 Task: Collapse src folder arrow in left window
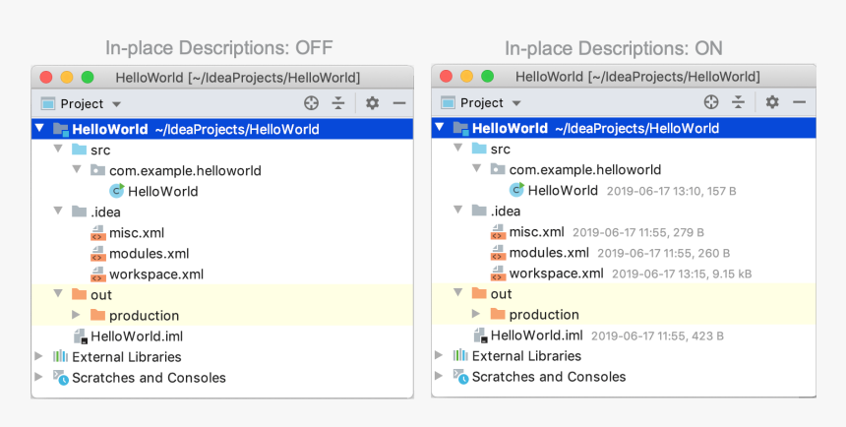58,149
